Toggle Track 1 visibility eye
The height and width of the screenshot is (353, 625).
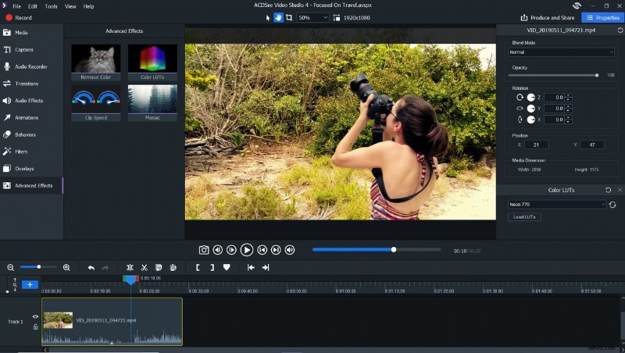pos(35,317)
